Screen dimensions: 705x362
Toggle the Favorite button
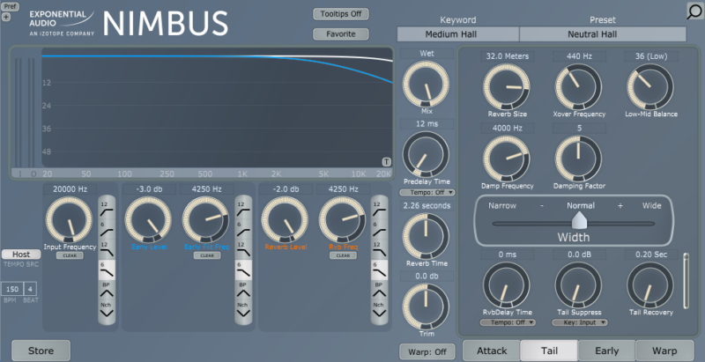pos(340,34)
